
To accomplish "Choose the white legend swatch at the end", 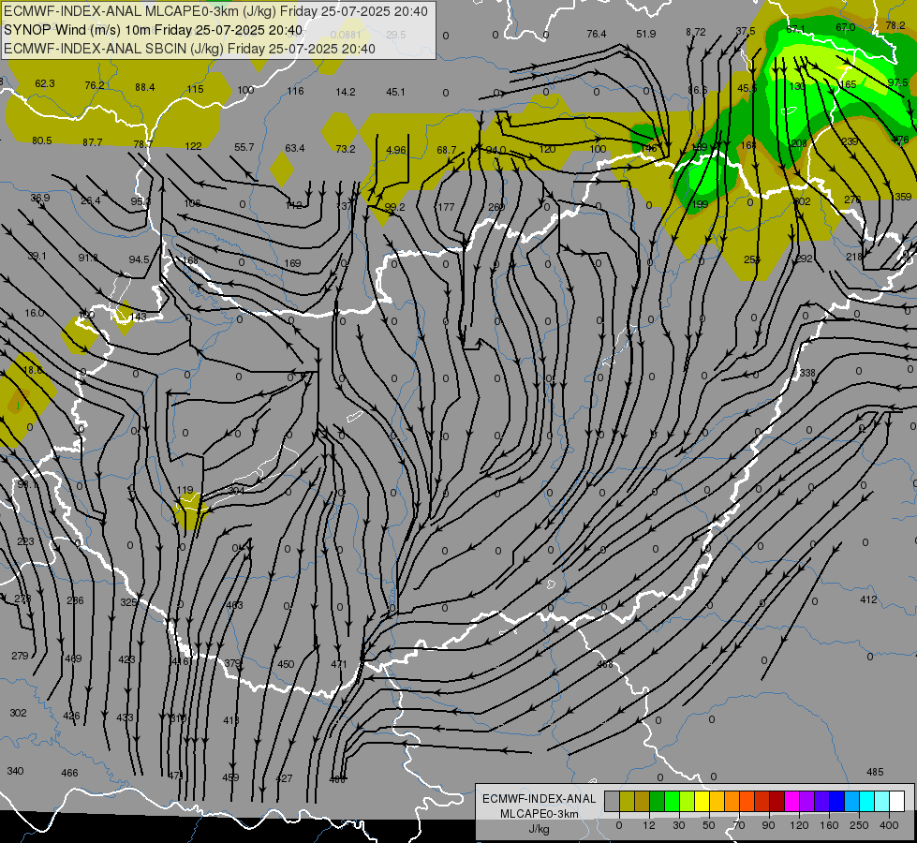I will pyautogui.click(x=896, y=801).
